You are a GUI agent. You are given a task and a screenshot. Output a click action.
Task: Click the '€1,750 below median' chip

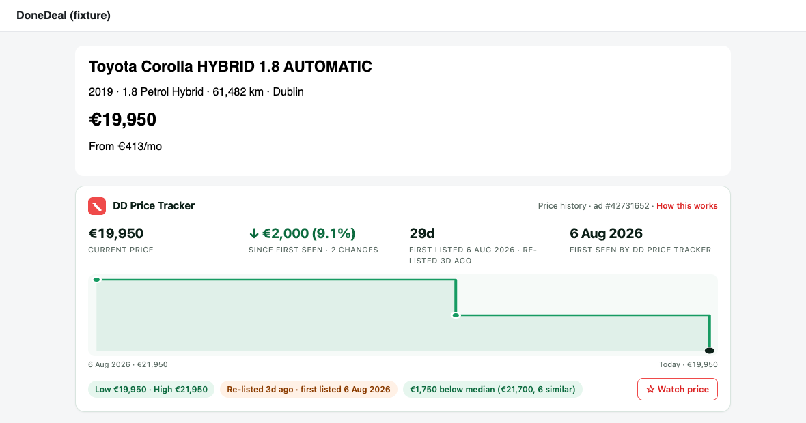click(492, 389)
